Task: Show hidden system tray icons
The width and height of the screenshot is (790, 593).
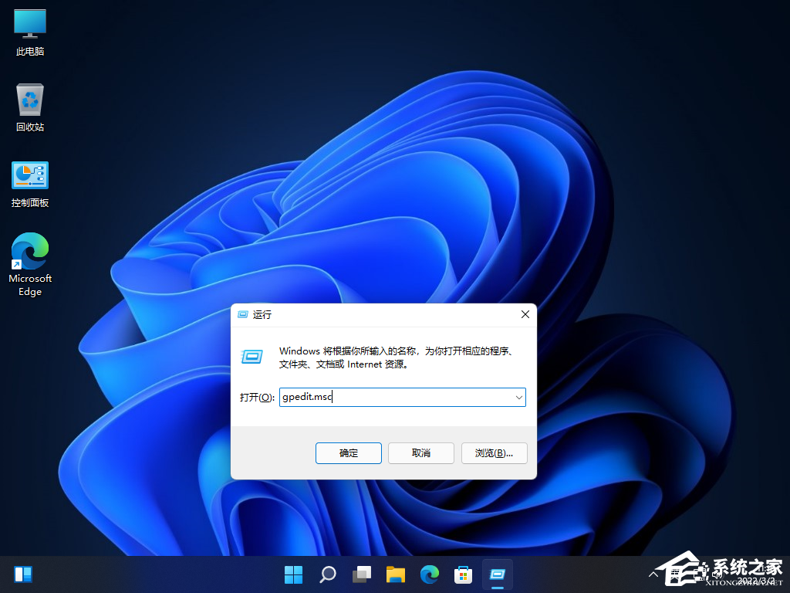Action: 655,574
